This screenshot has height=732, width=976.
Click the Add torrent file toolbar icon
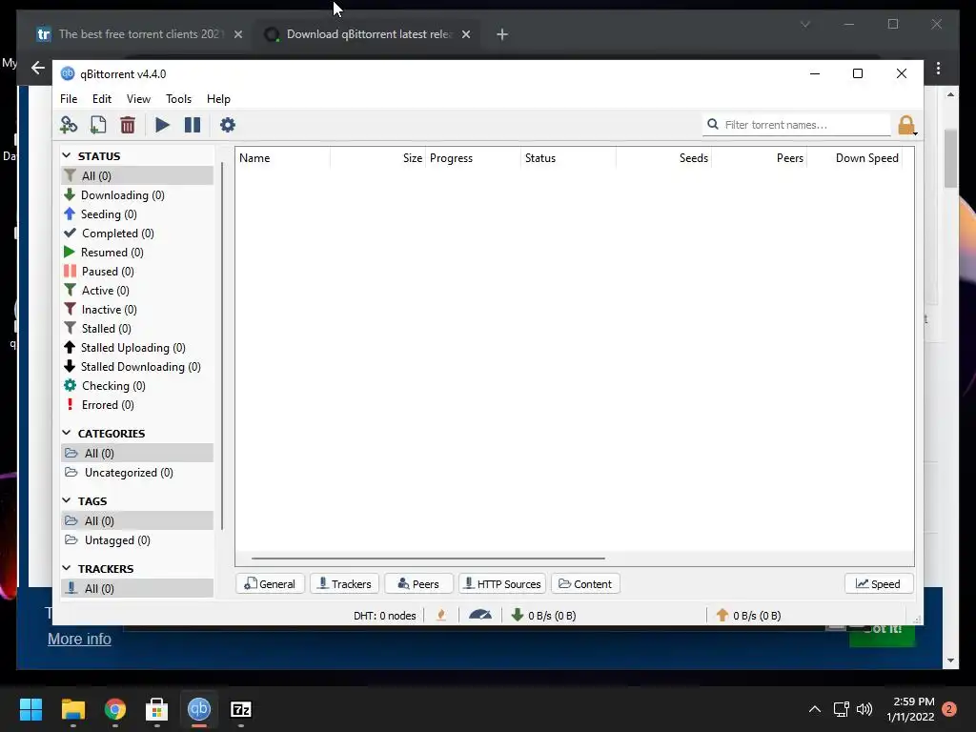98,125
